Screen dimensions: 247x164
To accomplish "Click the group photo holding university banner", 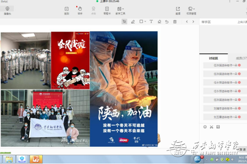I will (45, 118).
